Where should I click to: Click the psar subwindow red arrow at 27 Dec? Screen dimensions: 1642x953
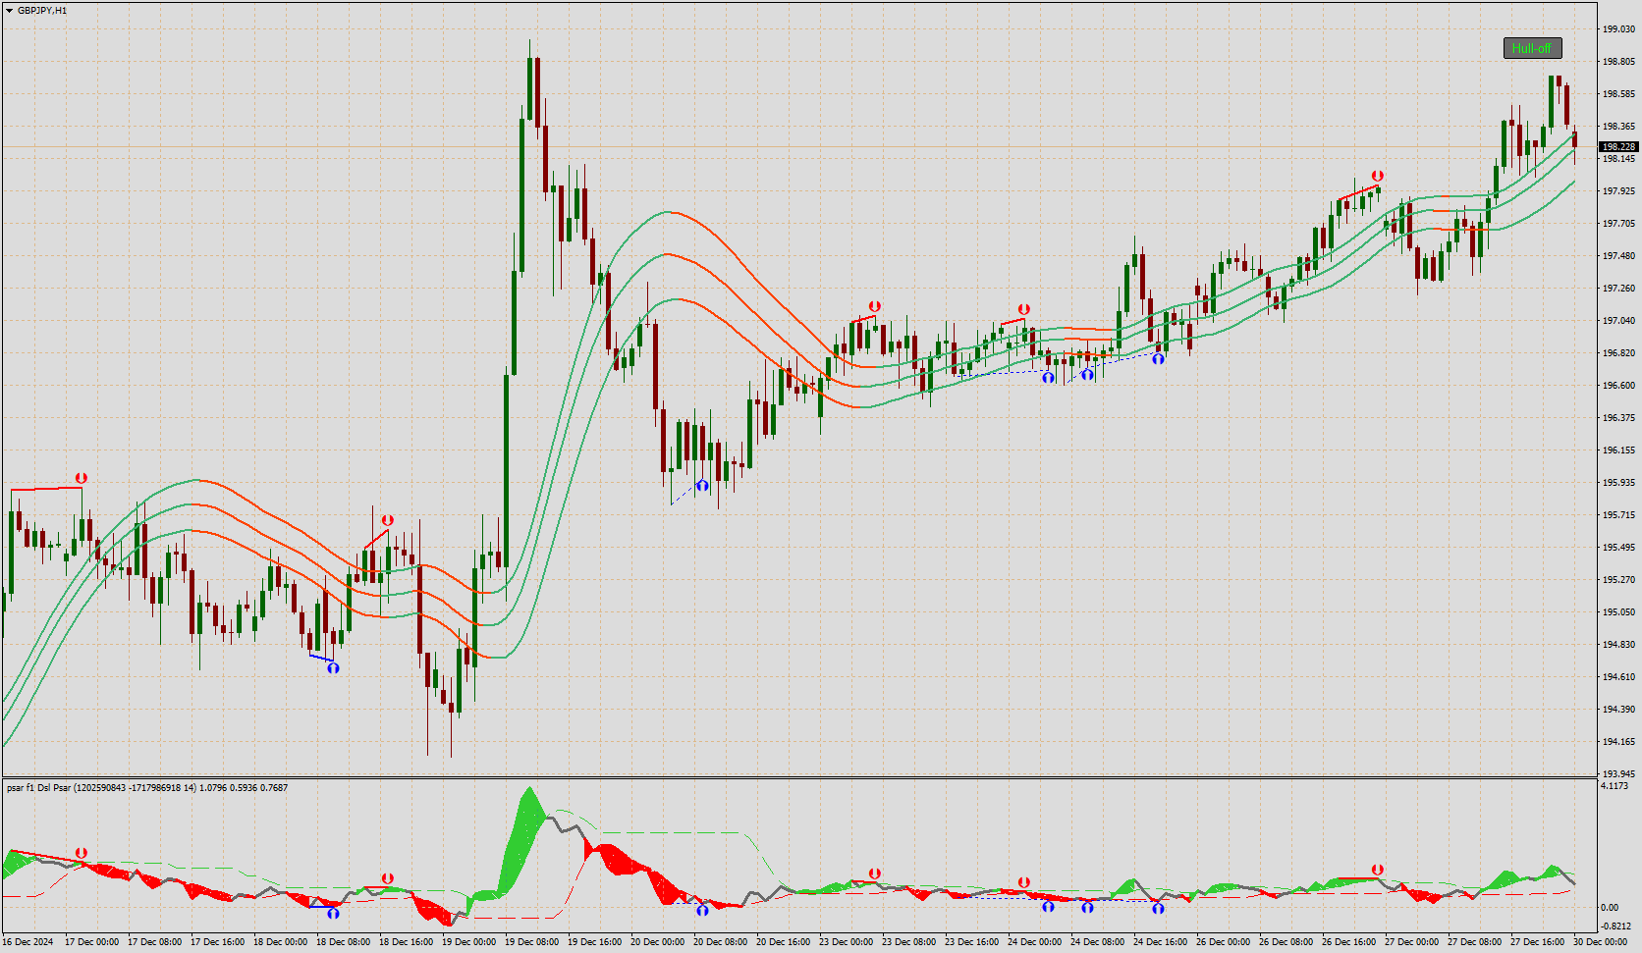coord(1378,870)
